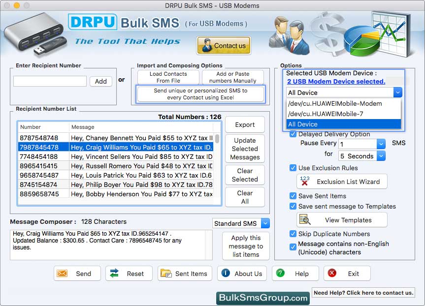Click Add or Paste numbers Manually
This screenshot has width=425, height=306.
pyautogui.click(x=232, y=77)
